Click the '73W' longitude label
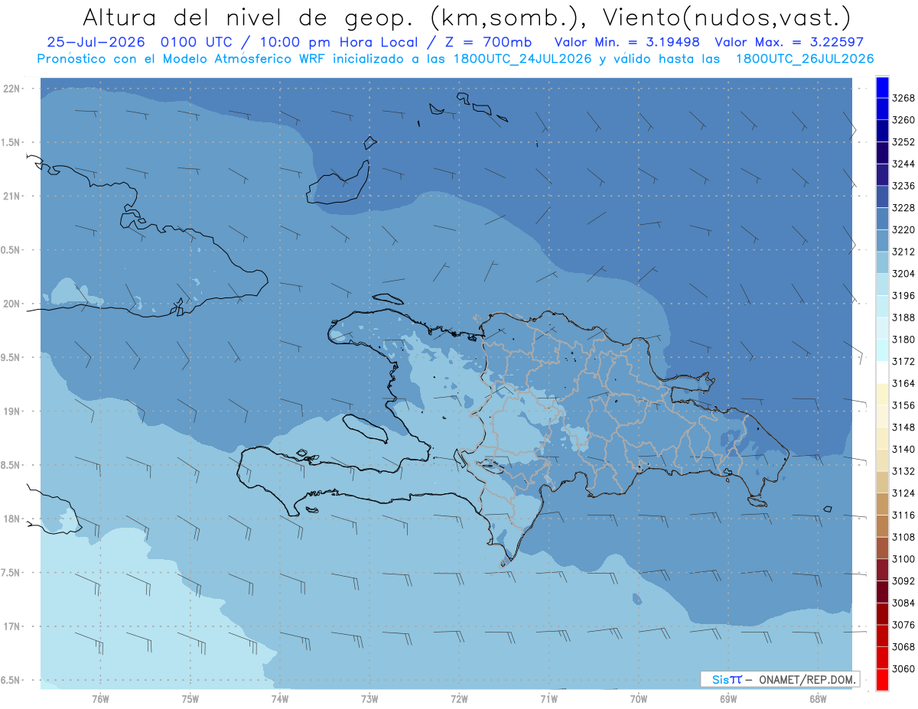This screenshot has width=918, height=709. point(369,698)
